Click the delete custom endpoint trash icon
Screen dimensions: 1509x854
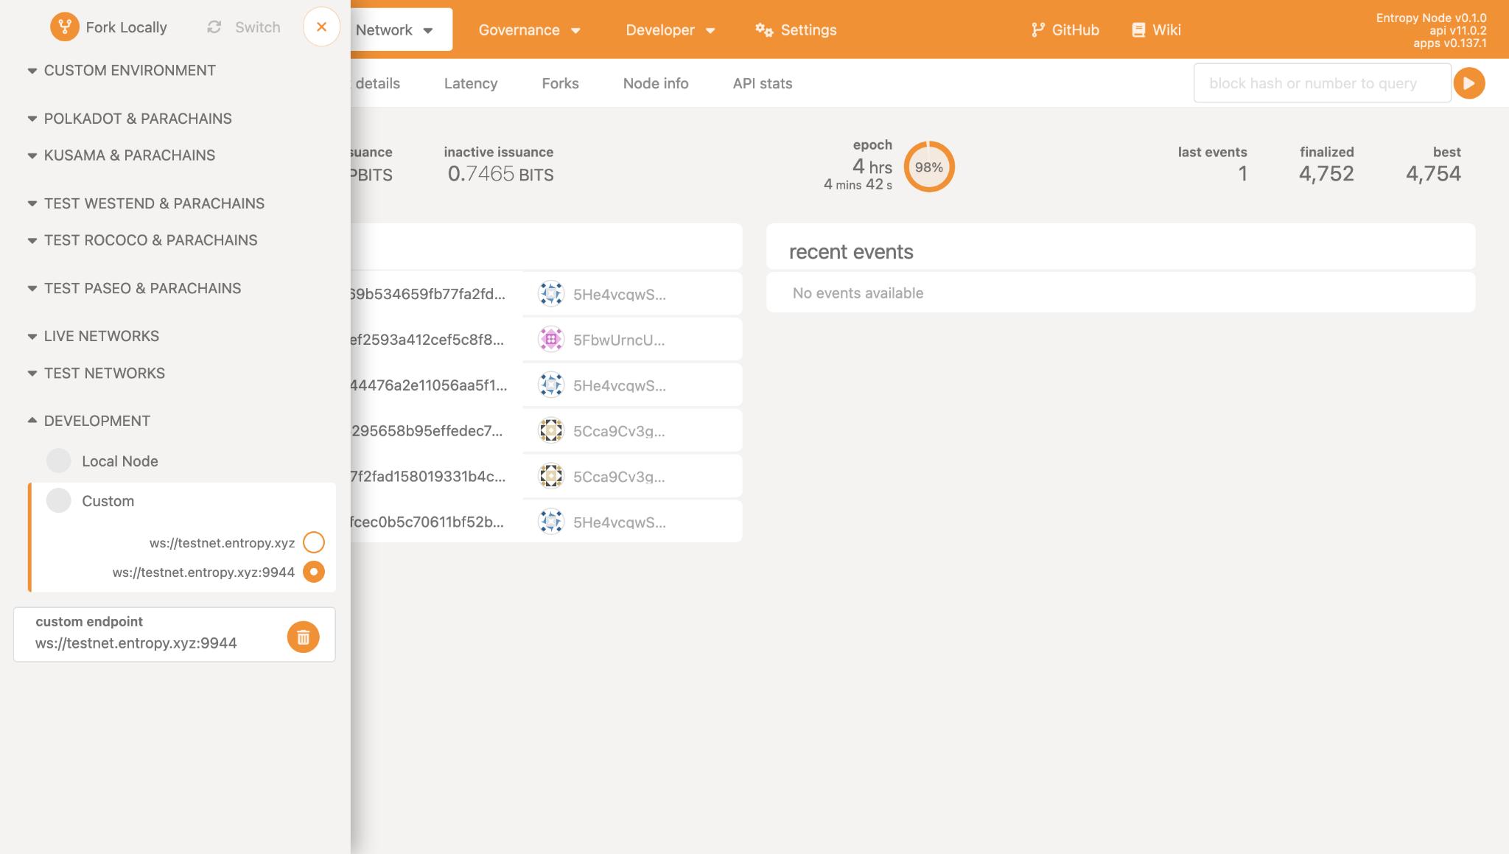(301, 635)
